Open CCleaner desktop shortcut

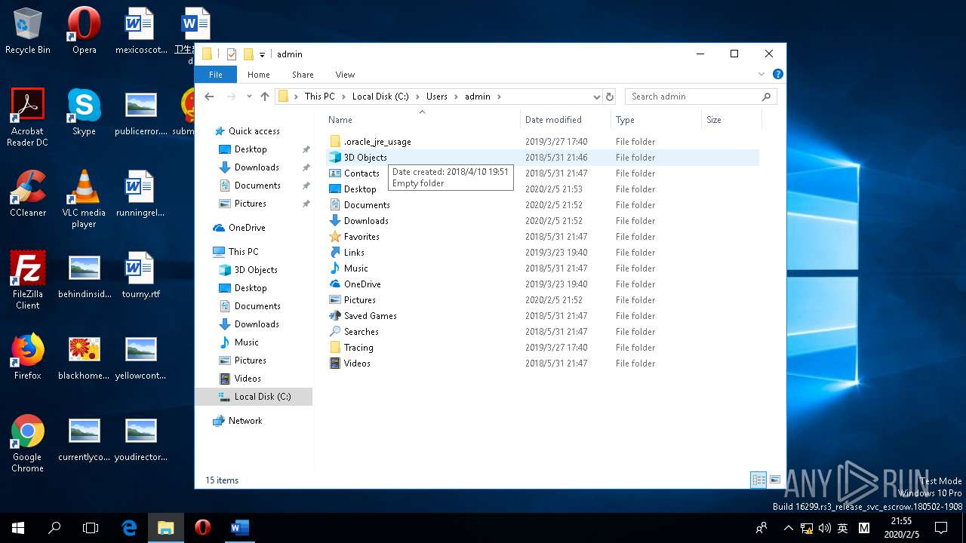tap(28, 193)
